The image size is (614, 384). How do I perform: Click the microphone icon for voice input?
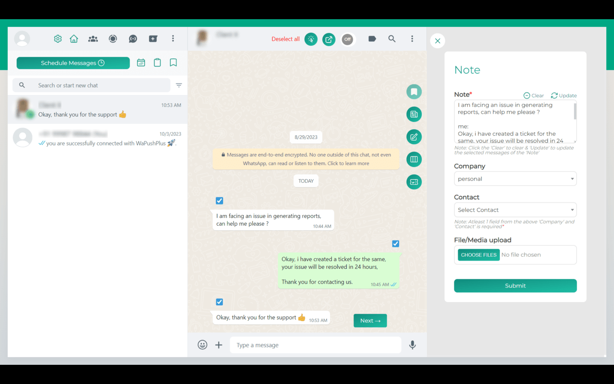coord(412,345)
